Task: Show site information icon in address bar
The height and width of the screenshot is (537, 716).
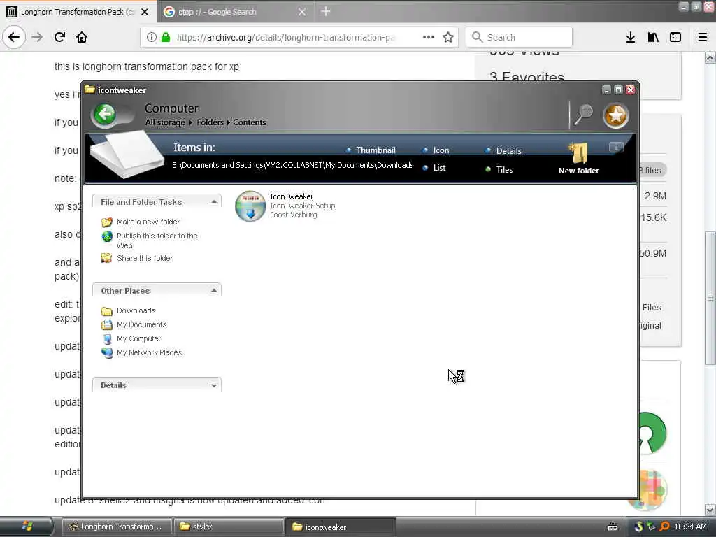Action: (152, 37)
